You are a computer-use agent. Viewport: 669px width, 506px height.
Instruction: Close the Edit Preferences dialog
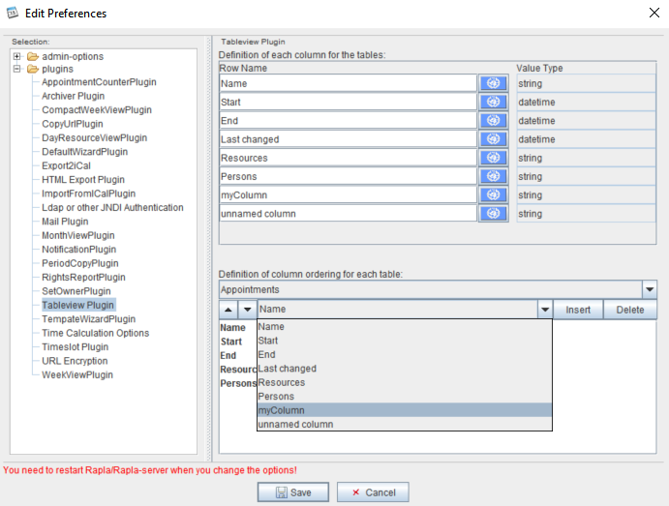click(654, 13)
